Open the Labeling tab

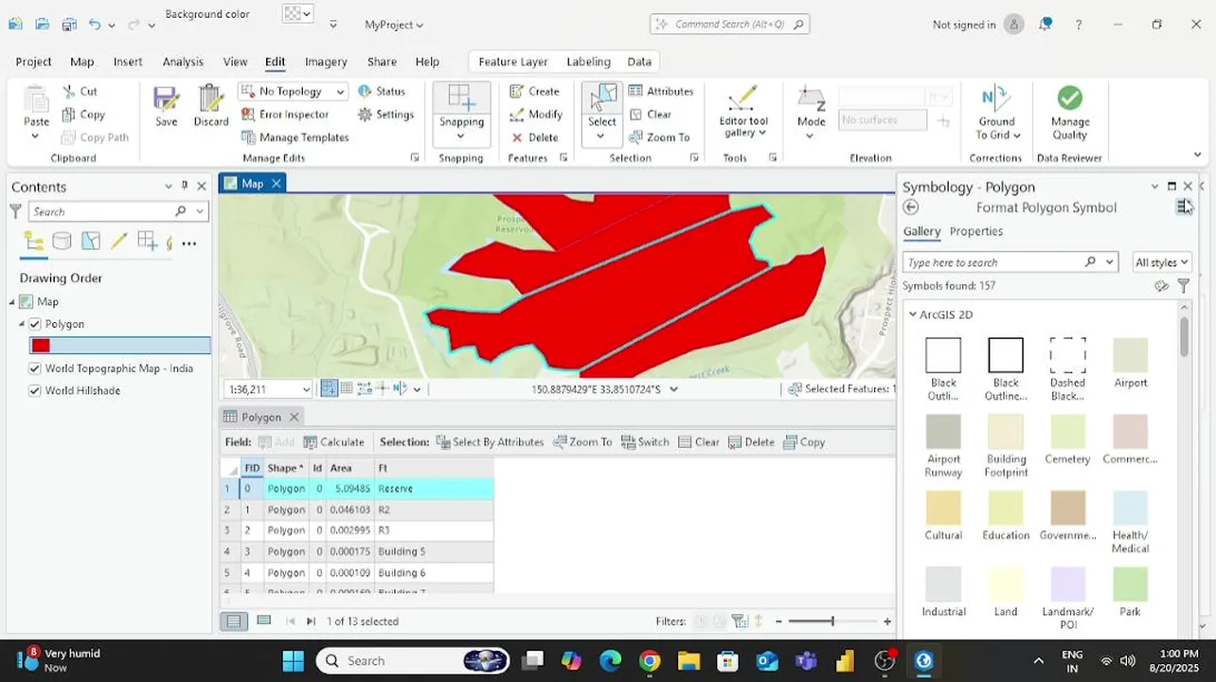pyautogui.click(x=588, y=62)
